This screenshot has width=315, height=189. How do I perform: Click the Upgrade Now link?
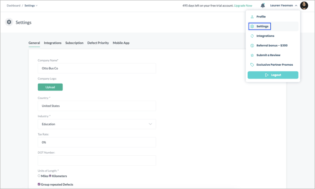point(243,6)
